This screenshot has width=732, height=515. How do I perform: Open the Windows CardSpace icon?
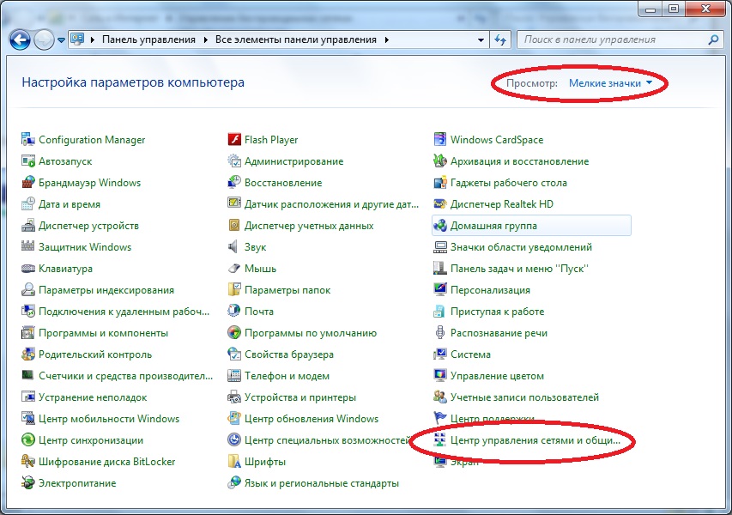click(439, 139)
